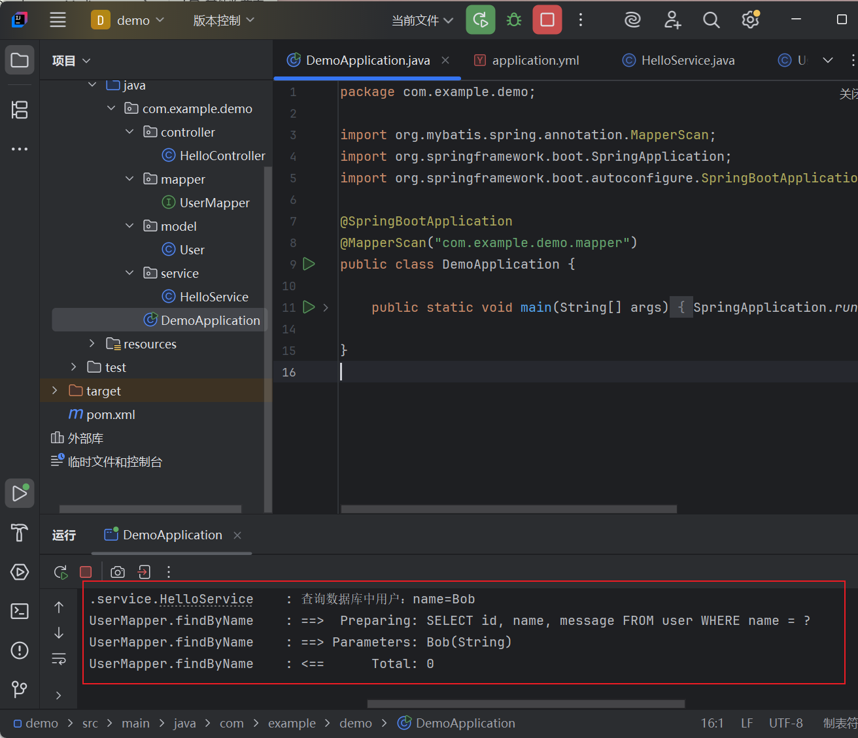858x738 pixels.
Task: Open the Structure tool window icon
Action: (x=20, y=109)
